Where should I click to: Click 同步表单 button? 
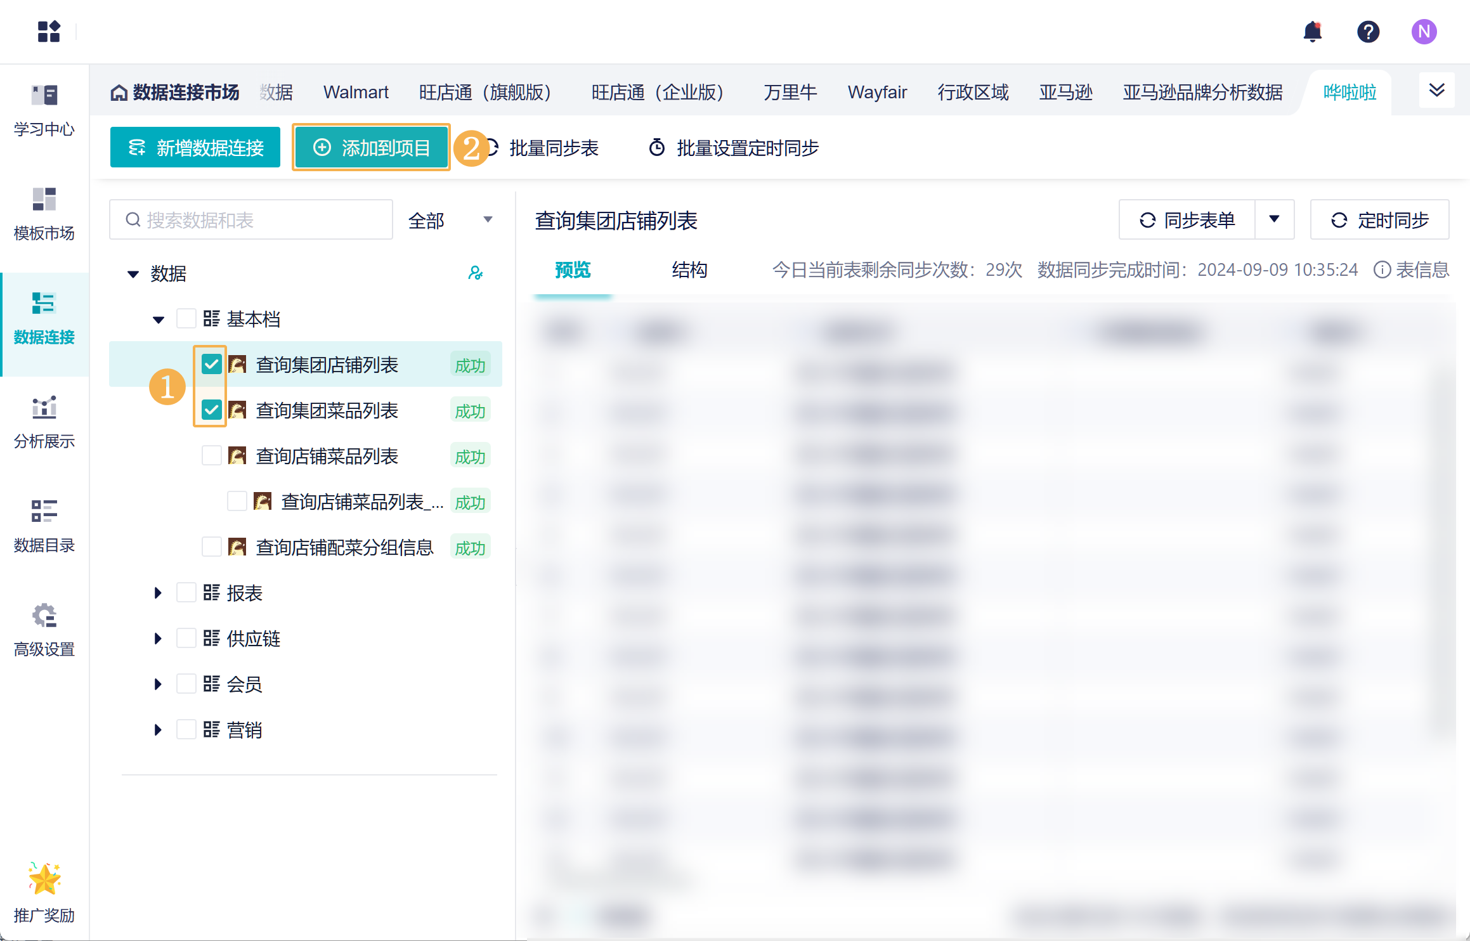[1187, 219]
